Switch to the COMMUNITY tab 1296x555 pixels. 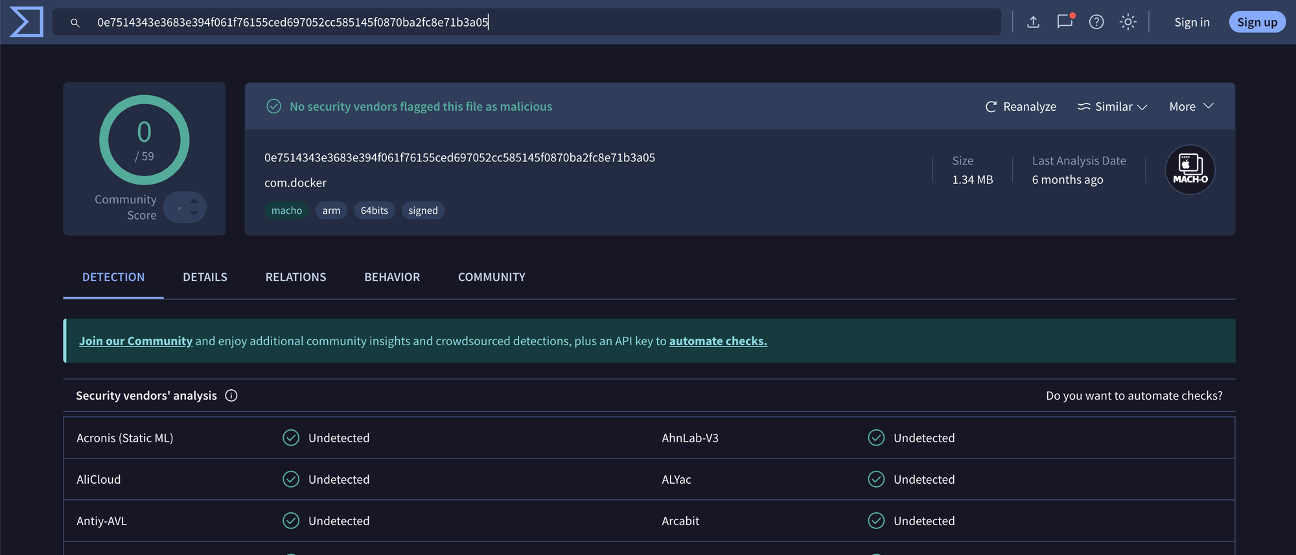pyautogui.click(x=492, y=277)
